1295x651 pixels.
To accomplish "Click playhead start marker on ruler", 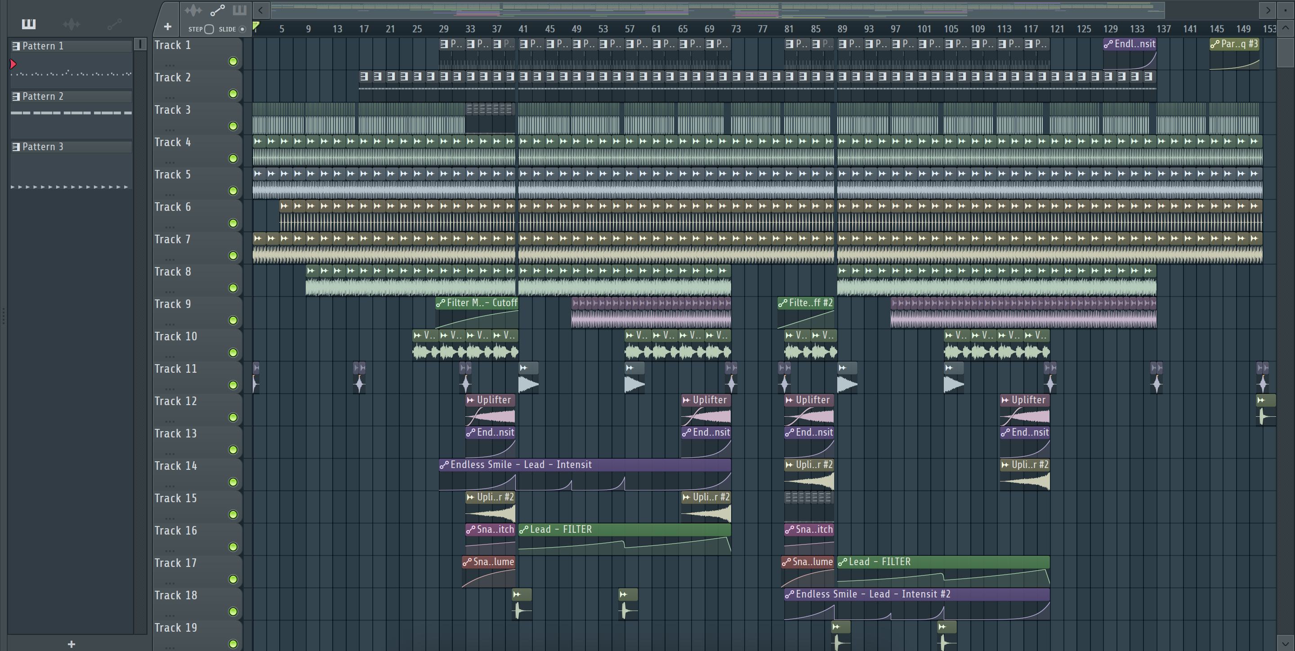I will tap(256, 26).
